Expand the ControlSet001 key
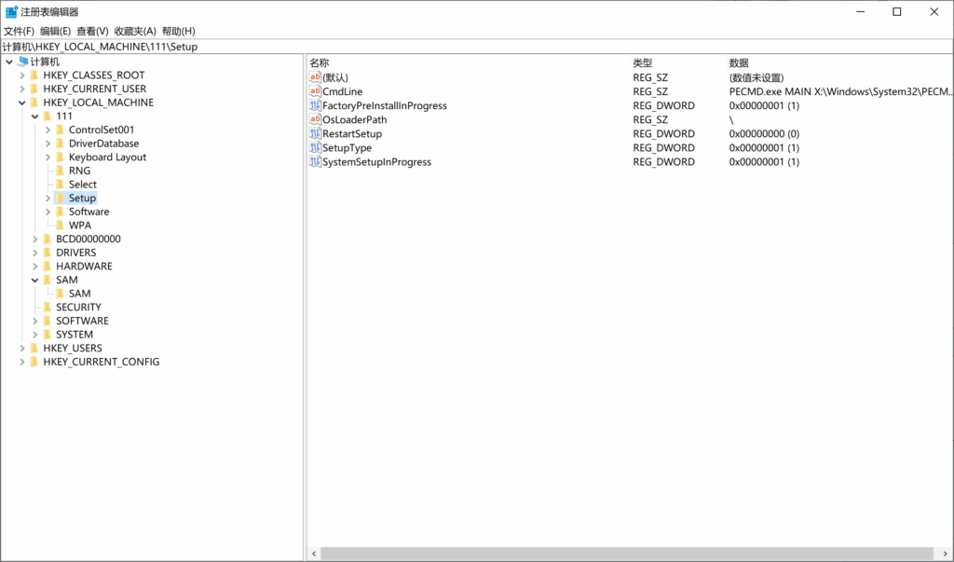The width and height of the screenshot is (954, 562). 48,130
